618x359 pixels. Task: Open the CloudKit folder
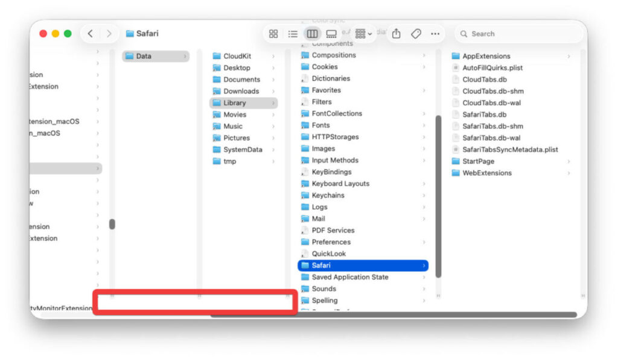[244, 56]
